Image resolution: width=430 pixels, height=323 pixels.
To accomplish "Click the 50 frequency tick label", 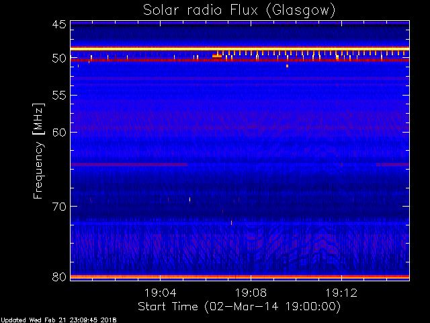I will (x=59, y=59).
